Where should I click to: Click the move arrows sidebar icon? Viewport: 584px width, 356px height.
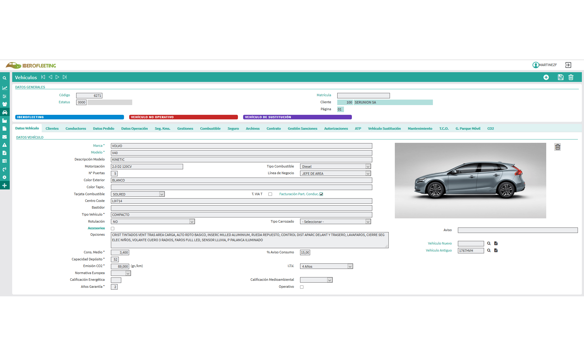click(x=5, y=185)
